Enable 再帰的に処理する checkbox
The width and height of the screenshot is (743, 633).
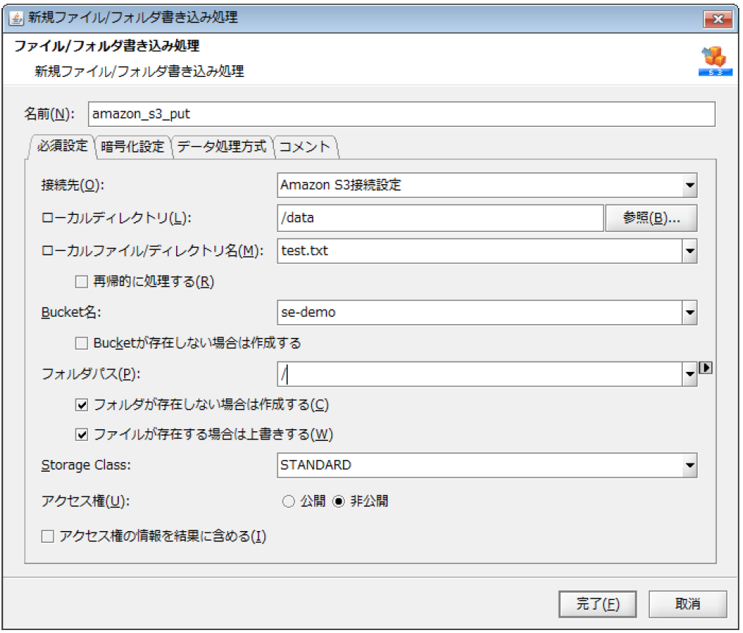click(82, 281)
